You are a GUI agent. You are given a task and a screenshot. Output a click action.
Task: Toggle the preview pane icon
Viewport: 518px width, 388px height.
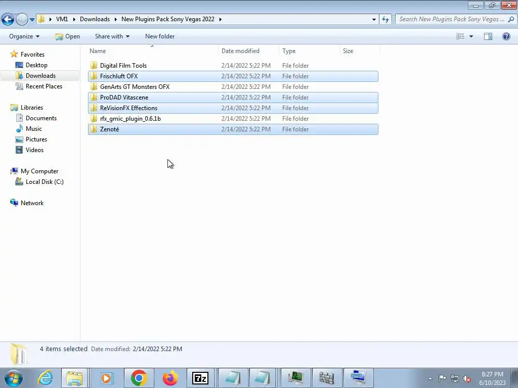(488, 36)
